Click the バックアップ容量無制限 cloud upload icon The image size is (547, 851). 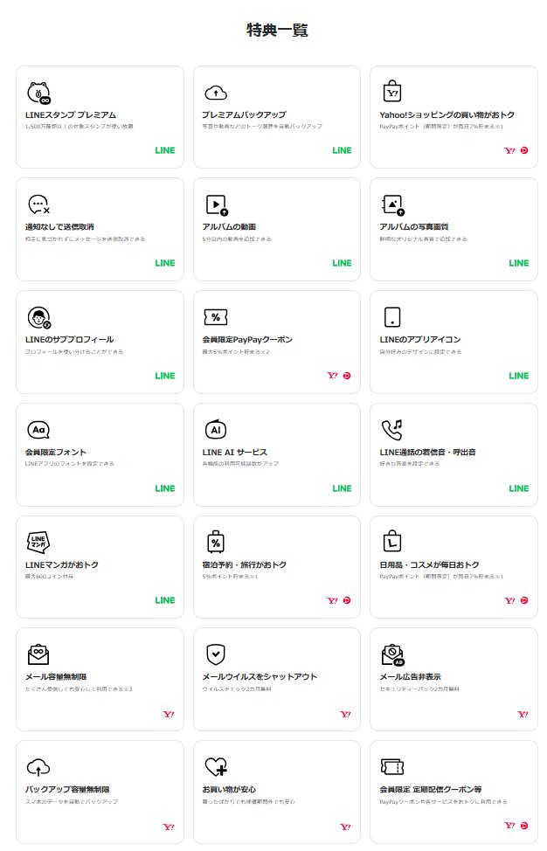pos(38,767)
